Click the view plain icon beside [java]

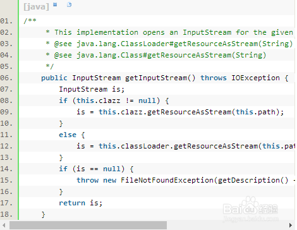click(x=55, y=4)
